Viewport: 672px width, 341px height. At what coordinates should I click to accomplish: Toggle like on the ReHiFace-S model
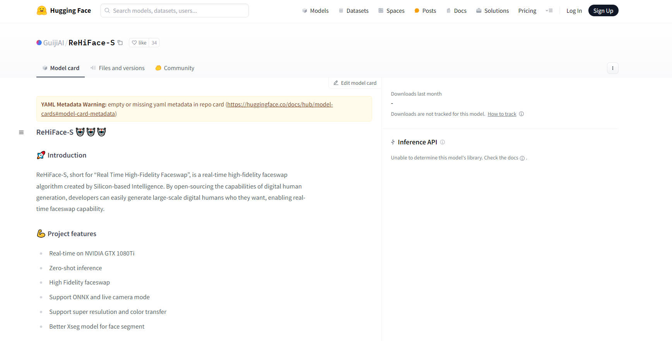click(139, 43)
